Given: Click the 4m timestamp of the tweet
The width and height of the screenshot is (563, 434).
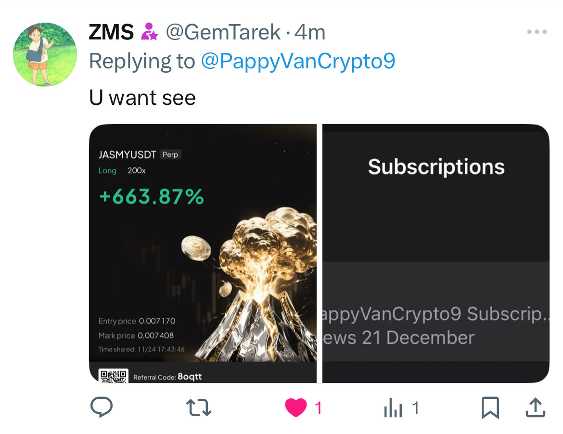Looking at the screenshot, I should [310, 32].
